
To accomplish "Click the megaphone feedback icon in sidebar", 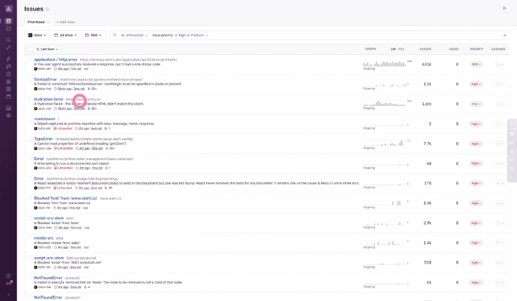I will coord(8,67).
